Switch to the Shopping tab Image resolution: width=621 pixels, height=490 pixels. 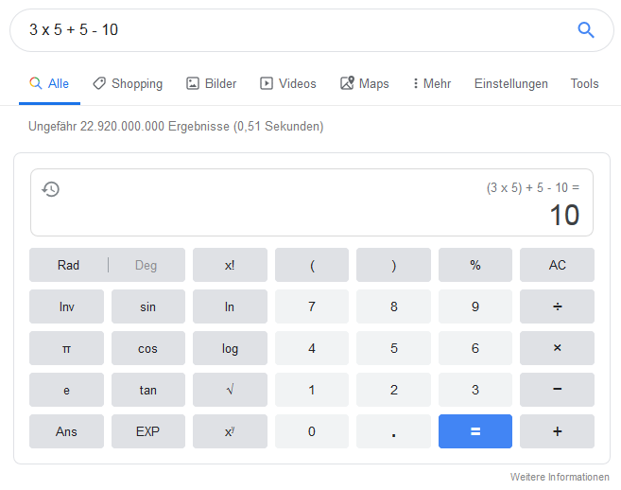click(128, 84)
